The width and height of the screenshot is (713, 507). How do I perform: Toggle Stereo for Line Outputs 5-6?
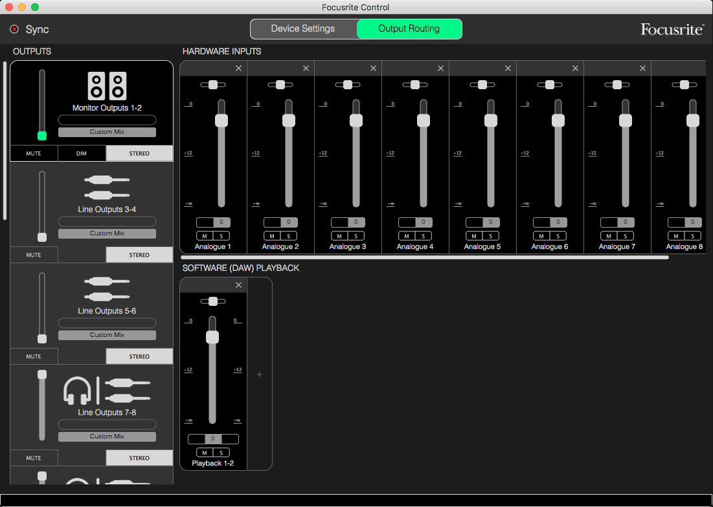point(139,356)
